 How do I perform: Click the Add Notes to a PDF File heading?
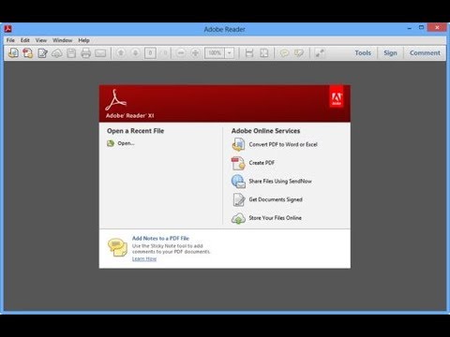click(160, 238)
